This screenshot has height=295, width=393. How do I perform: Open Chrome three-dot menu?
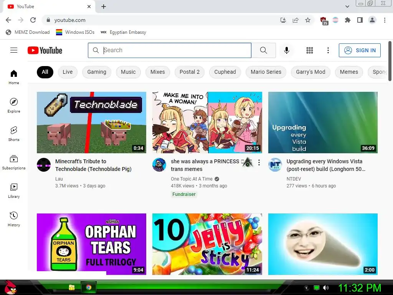click(385, 20)
